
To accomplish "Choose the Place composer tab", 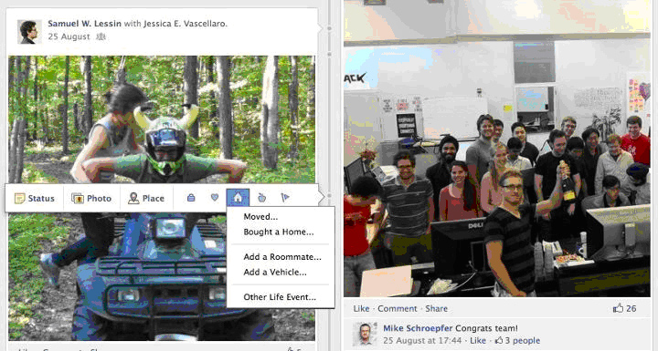I will (146, 198).
